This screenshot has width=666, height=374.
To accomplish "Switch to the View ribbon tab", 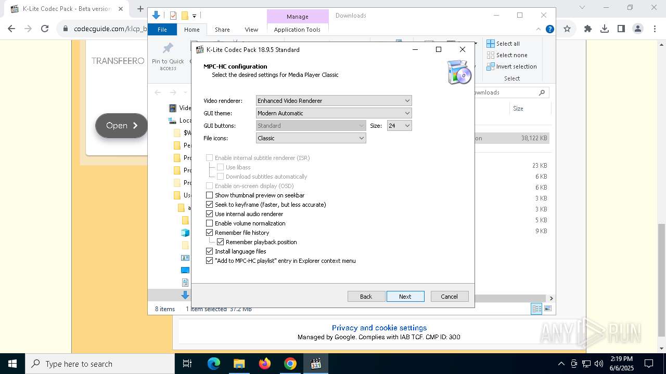I will click(x=251, y=30).
